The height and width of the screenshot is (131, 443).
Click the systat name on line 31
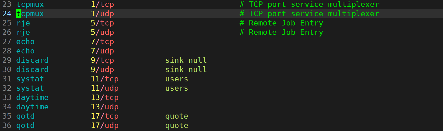30,79
